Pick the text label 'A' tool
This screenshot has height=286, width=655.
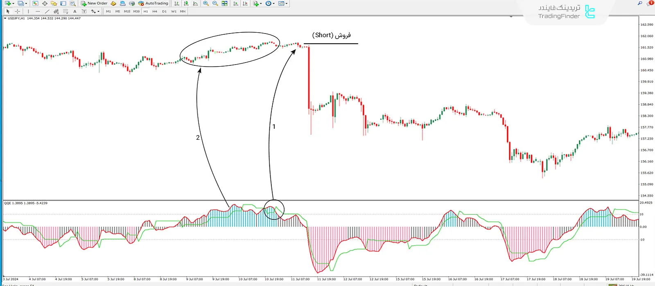point(75,11)
